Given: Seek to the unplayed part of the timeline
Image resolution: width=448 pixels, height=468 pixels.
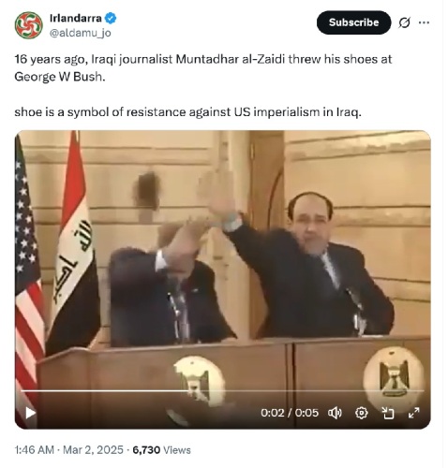Looking at the screenshot, I should (306, 390).
